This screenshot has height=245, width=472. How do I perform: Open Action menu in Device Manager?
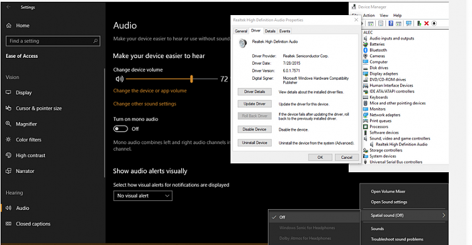369,15
